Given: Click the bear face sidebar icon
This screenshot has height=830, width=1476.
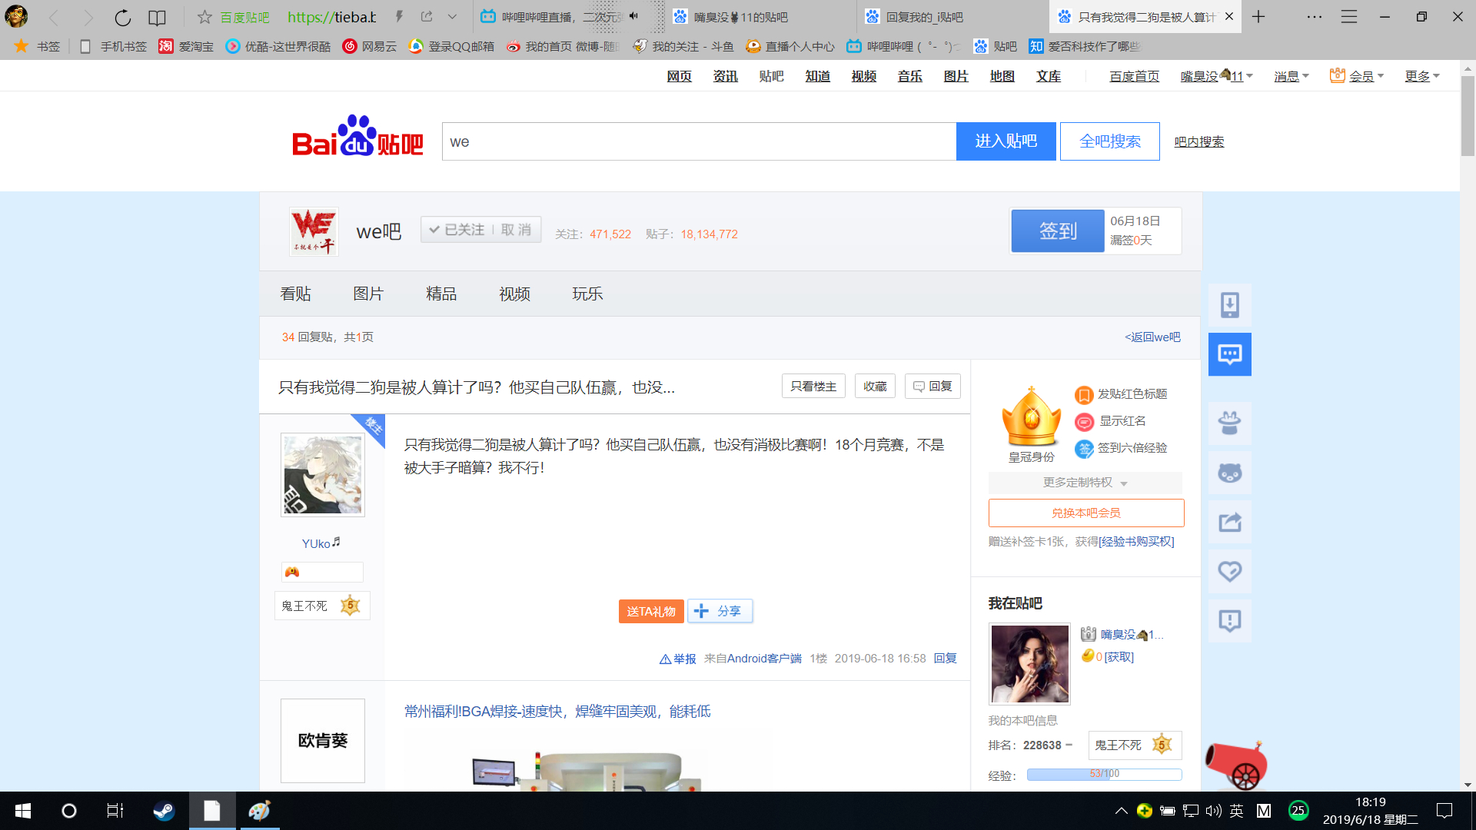Looking at the screenshot, I should point(1230,473).
